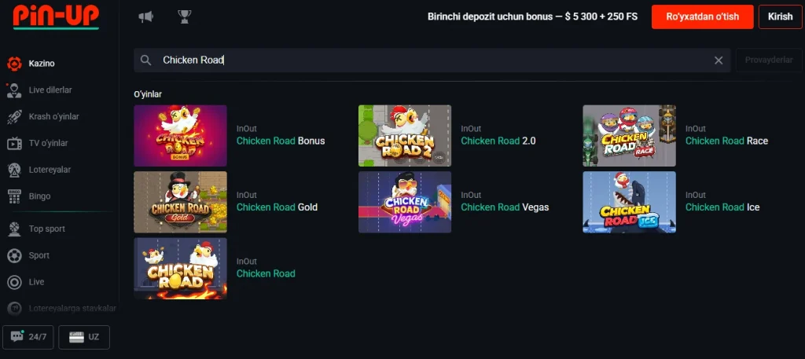Select the Live dilerlar dealer icon
The height and width of the screenshot is (359, 805).
tap(14, 90)
